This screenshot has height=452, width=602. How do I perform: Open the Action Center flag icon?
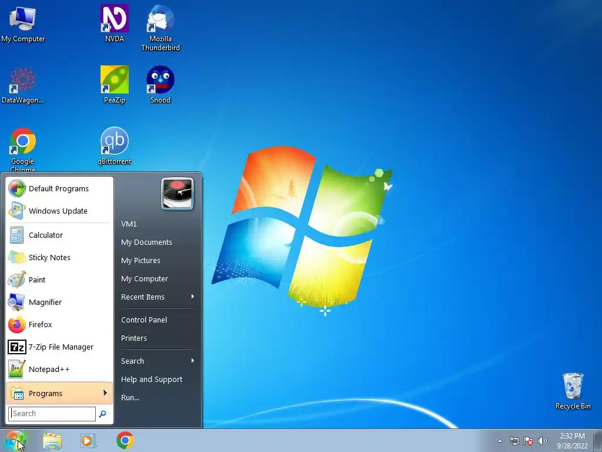pos(529,441)
